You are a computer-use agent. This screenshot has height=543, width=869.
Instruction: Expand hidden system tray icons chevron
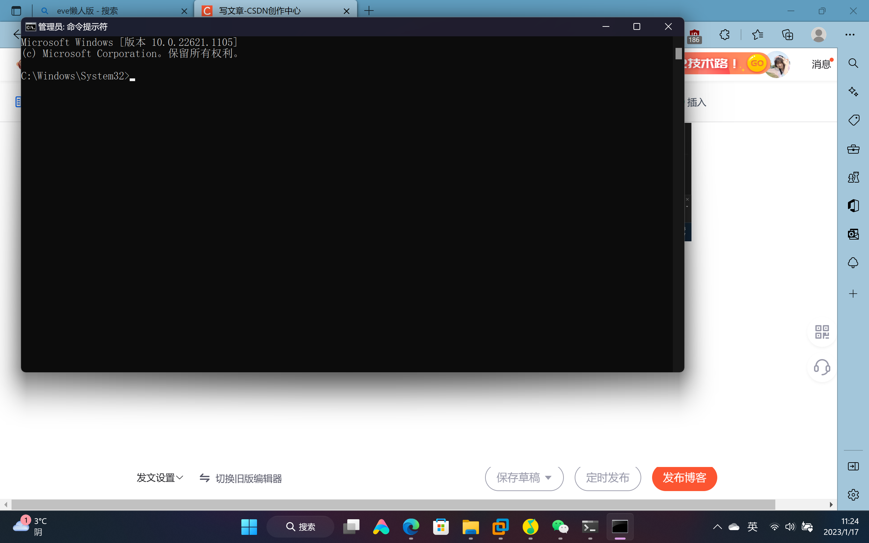[x=717, y=527]
